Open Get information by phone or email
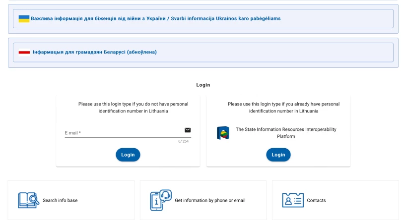 tap(210, 200)
